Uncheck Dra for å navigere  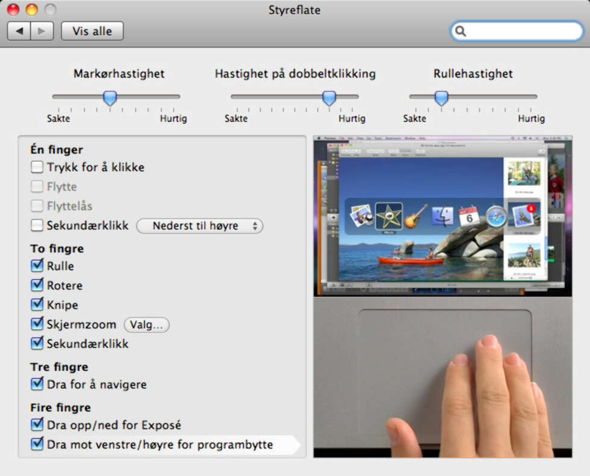click(37, 384)
